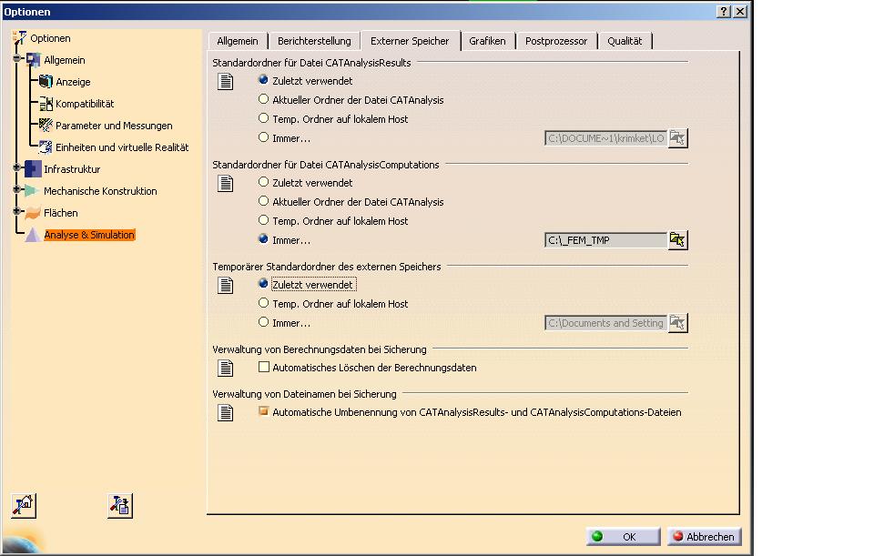Viewport: 874px width, 556px height.
Task: Click the C:\DOCUME~1\krimket path field
Action: [x=606, y=138]
